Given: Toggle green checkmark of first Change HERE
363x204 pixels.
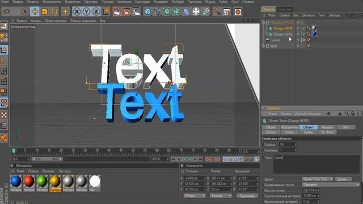Looking at the screenshot, I should [x=303, y=28].
